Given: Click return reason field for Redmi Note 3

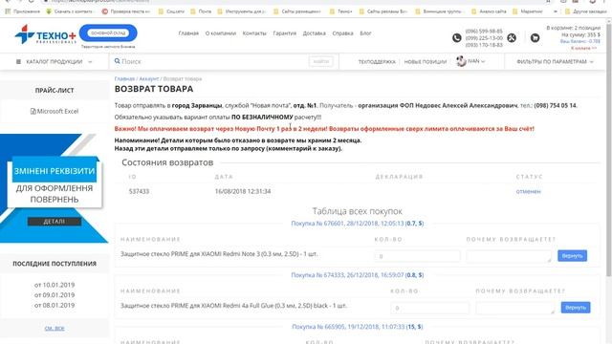Looking at the screenshot, I should point(509,256).
